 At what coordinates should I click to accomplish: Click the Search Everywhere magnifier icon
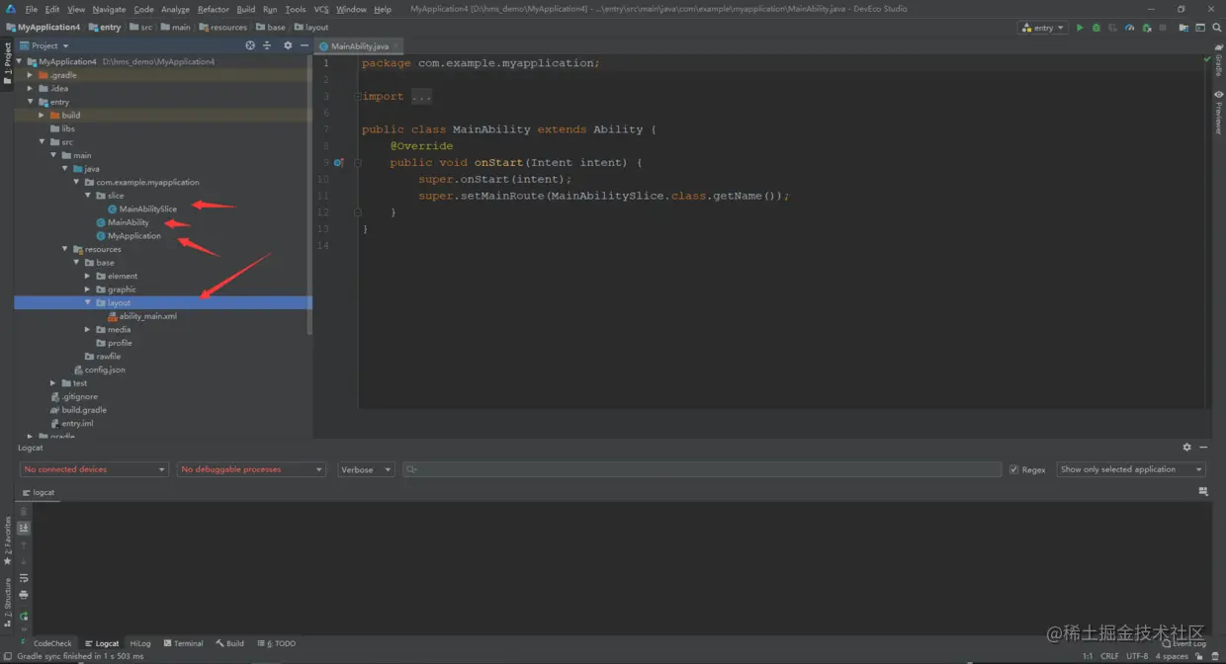coord(1217,28)
